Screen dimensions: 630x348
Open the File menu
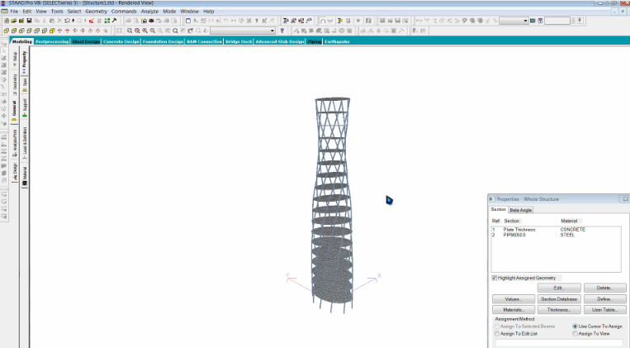point(14,12)
